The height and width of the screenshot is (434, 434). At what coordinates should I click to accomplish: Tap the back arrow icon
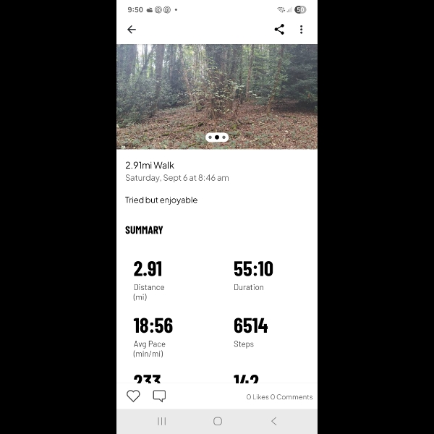coord(132,30)
